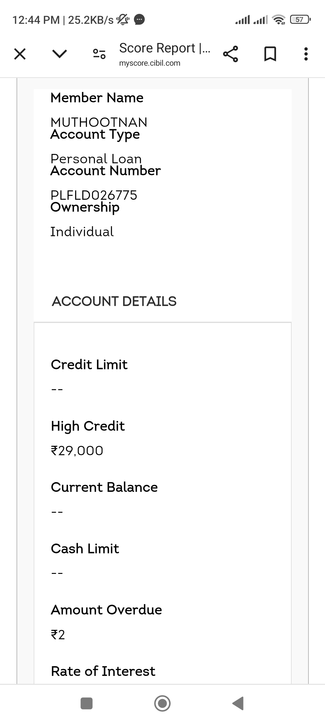The height and width of the screenshot is (723, 325).
Task: Tap the Wi-Fi status icon
Action: (278, 20)
